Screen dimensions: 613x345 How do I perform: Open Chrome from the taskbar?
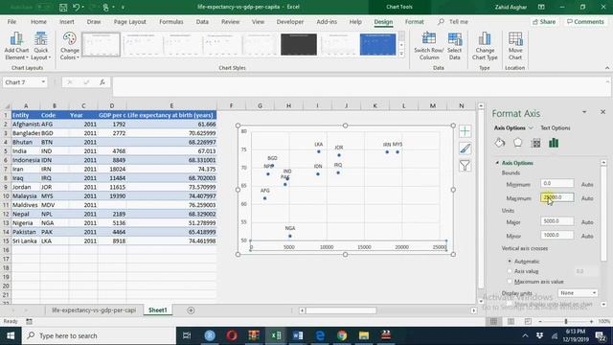(342, 335)
